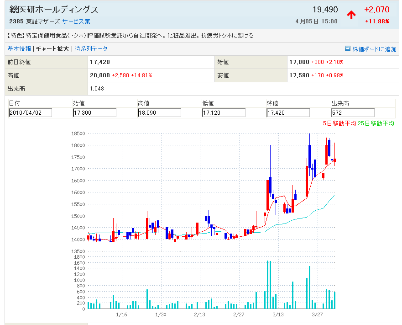Click the 終値 close price input field
Screen dimensions: 402x325
pos(288,113)
